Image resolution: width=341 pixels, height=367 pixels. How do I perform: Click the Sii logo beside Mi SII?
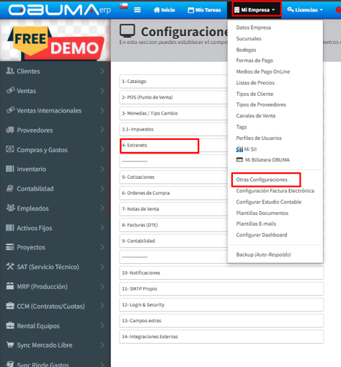tap(239, 149)
